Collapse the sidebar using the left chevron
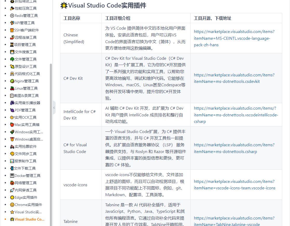Image resolution: width=290 pixels, height=226 pixels. (x=54, y=108)
